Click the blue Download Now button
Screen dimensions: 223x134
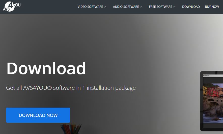(38, 115)
